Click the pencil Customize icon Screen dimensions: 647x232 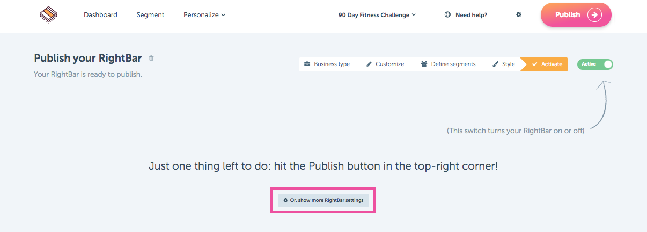[x=369, y=64]
